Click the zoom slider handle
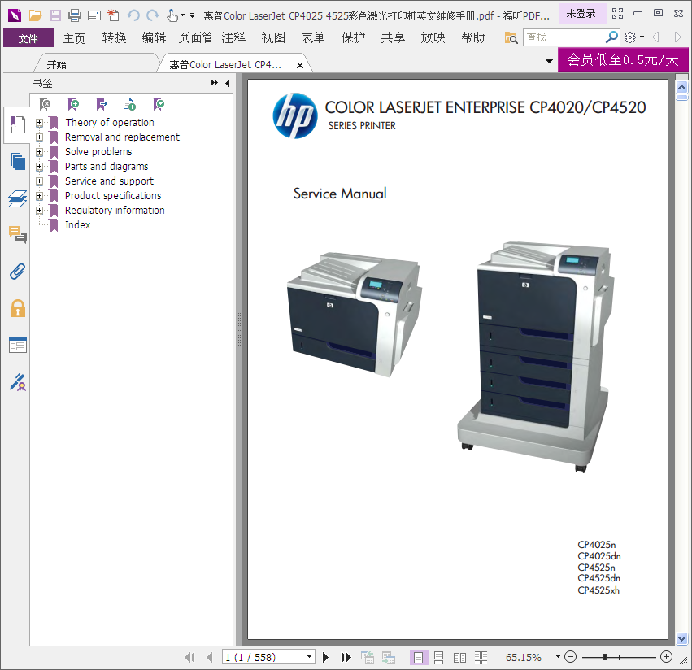This screenshot has height=670, width=692. [x=605, y=657]
